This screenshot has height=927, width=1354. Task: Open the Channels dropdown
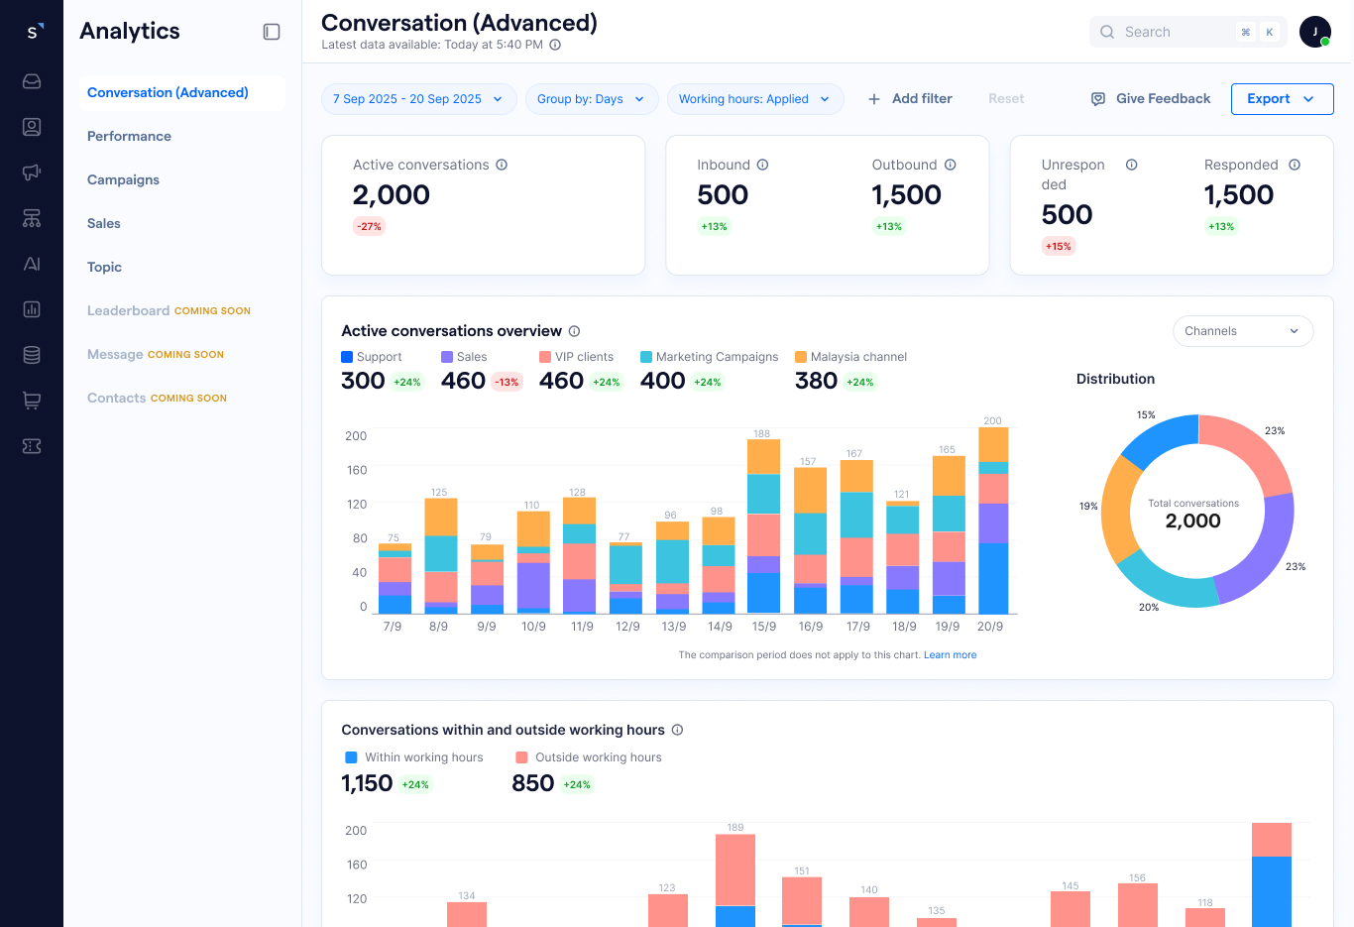[1242, 331]
